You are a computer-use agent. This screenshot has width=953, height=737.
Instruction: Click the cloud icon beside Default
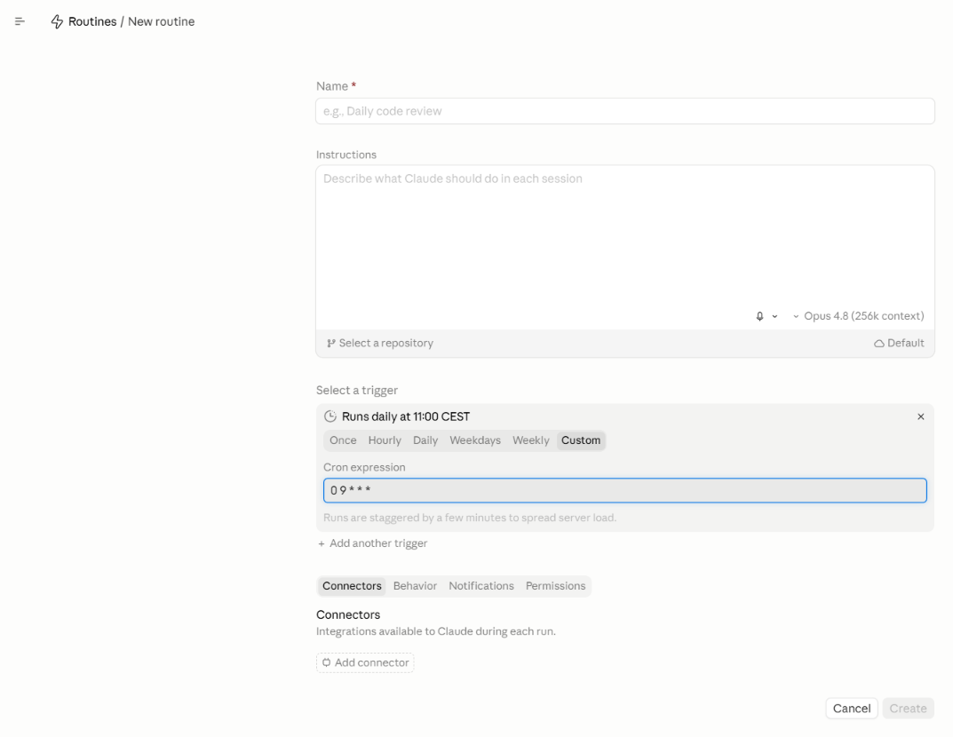[879, 344]
